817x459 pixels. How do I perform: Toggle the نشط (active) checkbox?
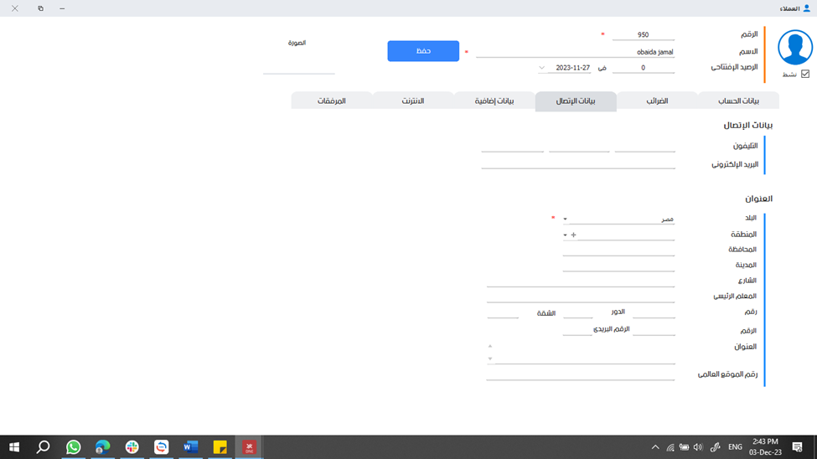point(805,74)
